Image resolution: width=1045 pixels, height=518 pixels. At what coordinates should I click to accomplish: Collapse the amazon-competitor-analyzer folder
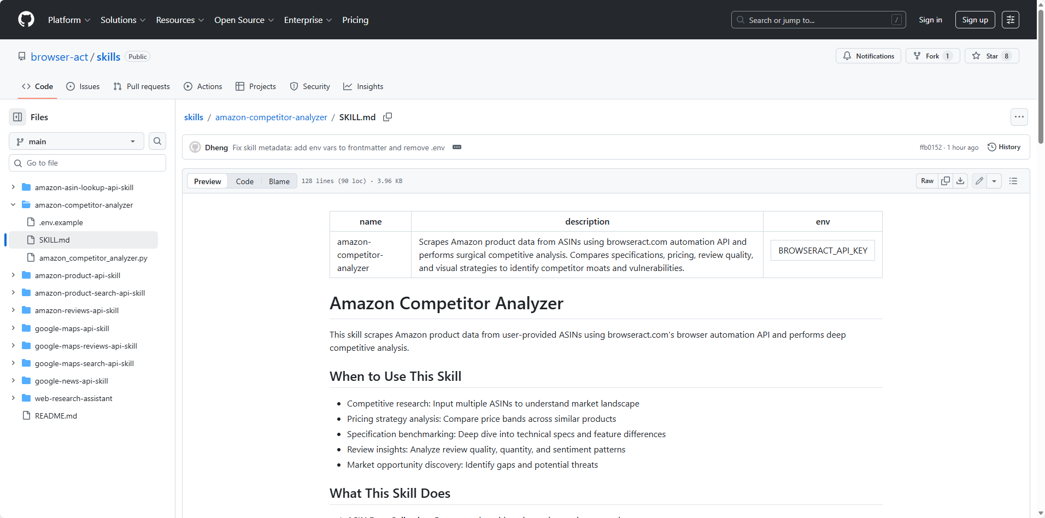coord(12,205)
